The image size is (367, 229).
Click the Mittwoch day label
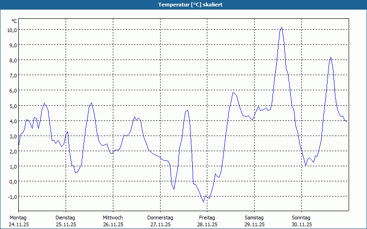(113, 218)
